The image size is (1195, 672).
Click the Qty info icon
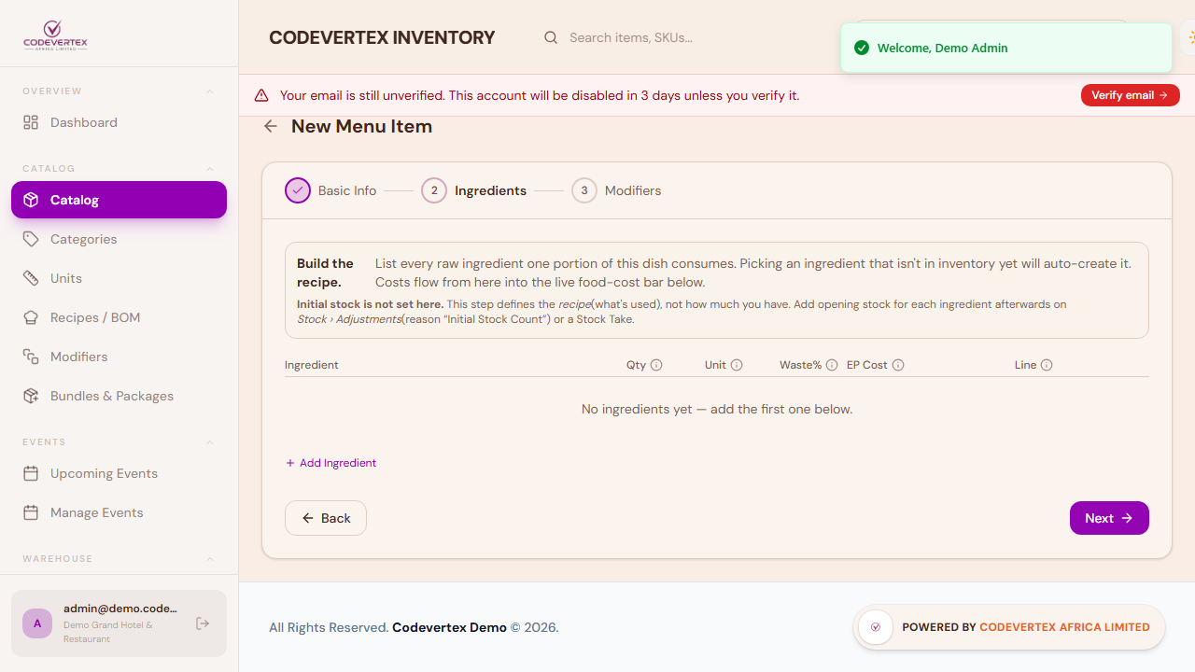click(656, 365)
